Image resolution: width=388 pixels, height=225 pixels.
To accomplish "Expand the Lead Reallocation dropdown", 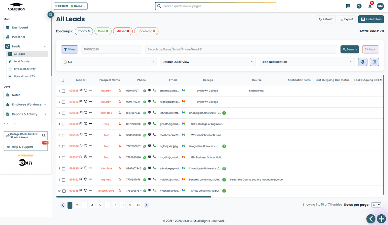I will [x=307, y=62].
